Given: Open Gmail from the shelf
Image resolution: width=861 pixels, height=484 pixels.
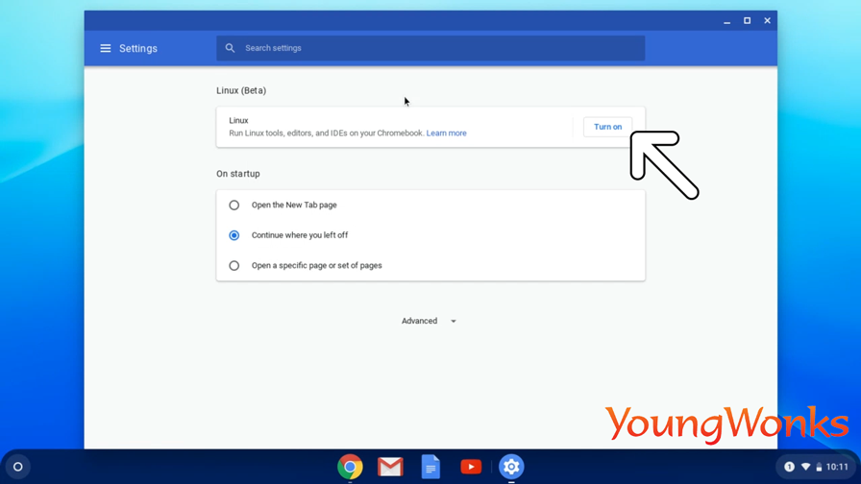Looking at the screenshot, I should coord(390,467).
